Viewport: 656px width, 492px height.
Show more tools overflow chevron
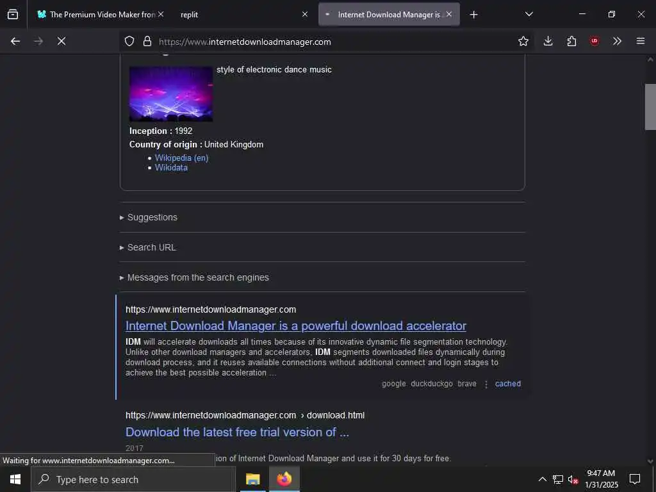617,41
